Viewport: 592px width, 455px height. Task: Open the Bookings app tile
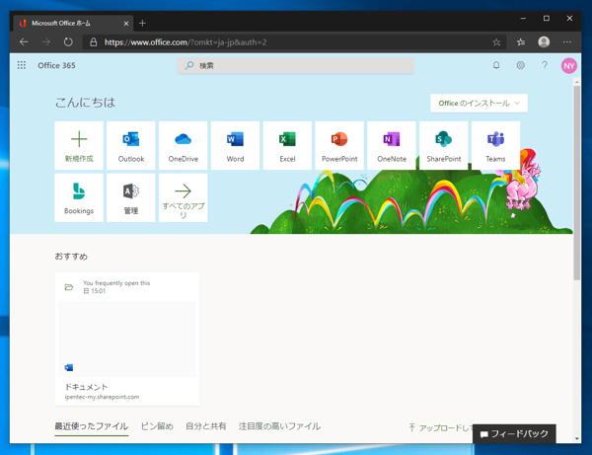click(x=79, y=197)
